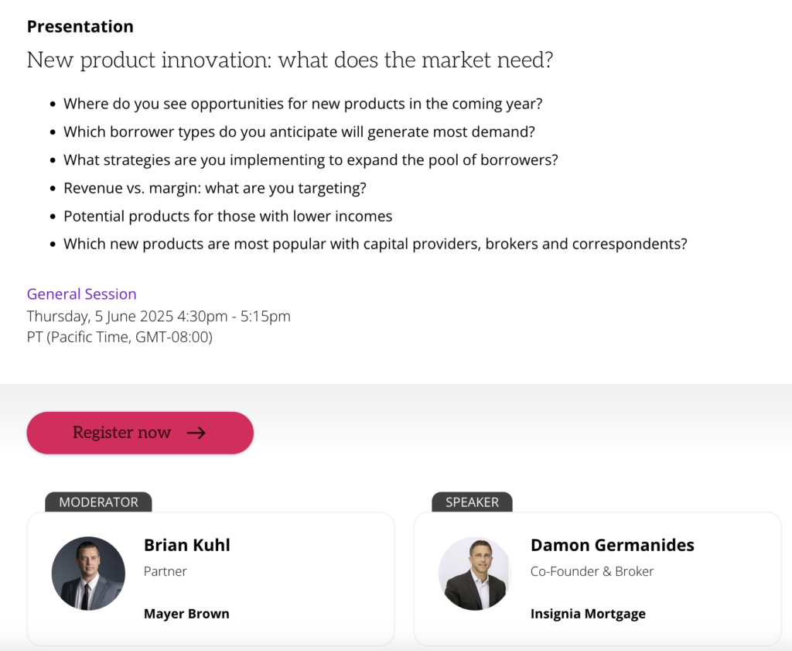
Task: Click the Pacific Time timezone text
Action: [x=120, y=337]
